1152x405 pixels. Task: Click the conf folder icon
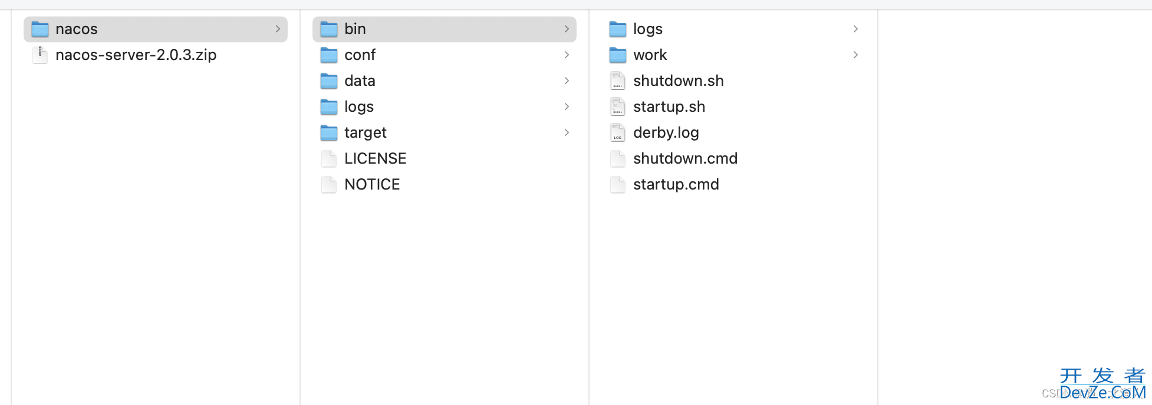pyautogui.click(x=328, y=55)
